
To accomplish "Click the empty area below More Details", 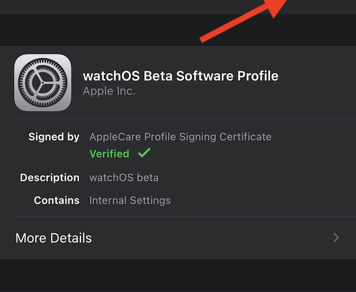I will point(178,275).
